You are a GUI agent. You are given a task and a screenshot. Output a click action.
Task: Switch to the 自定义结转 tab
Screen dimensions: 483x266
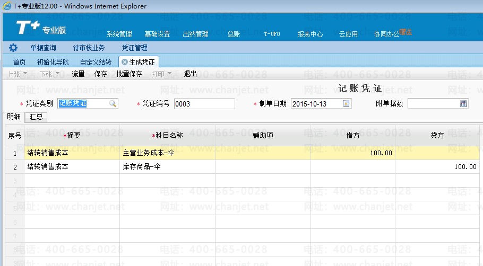coord(96,62)
